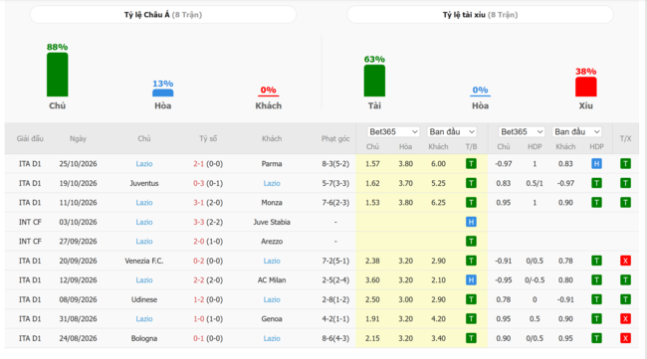647x359 pixels.
Task: Click green T/B badge in Parma row
Action: click(471, 164)
